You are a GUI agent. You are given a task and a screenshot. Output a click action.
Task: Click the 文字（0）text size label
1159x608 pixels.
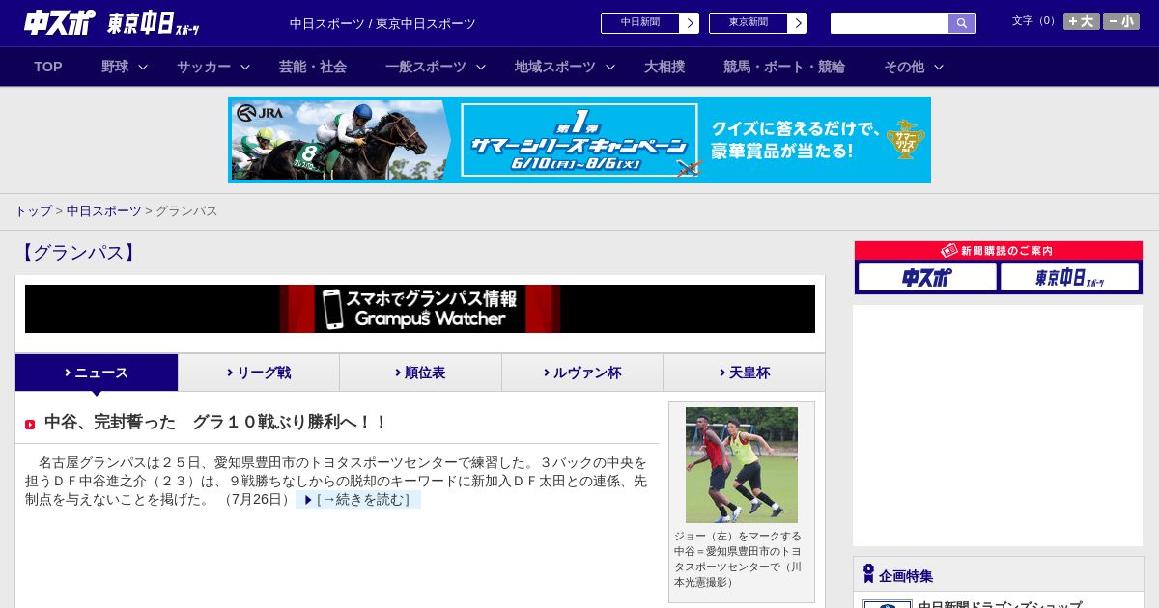[x=1034, y=21]
